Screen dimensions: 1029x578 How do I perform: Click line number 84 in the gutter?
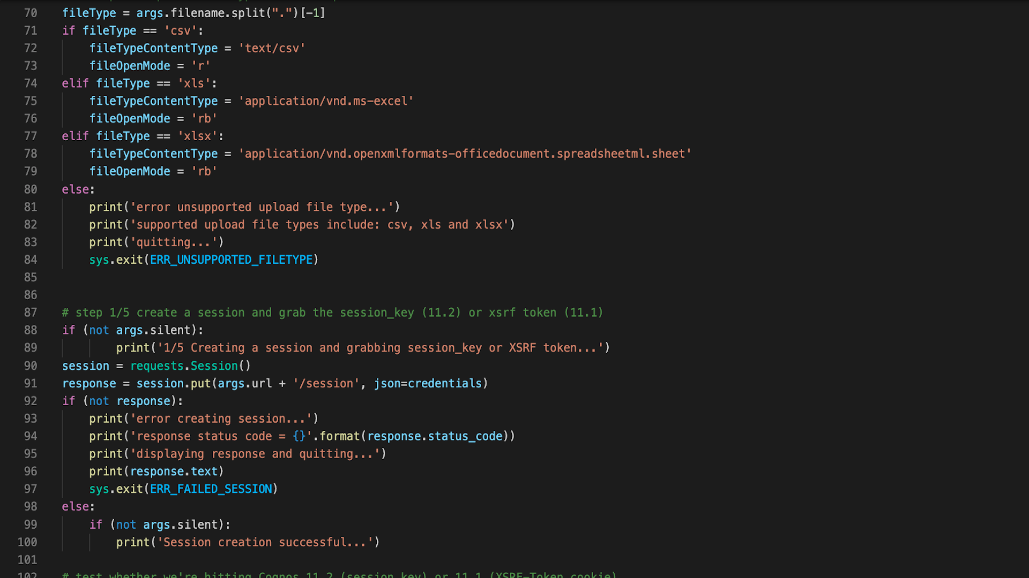(x=31, y=260)
